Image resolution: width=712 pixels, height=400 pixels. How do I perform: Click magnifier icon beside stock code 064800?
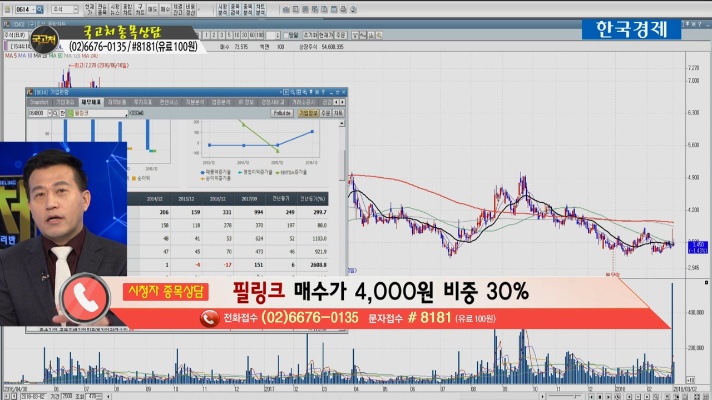(x=56, y=113)
